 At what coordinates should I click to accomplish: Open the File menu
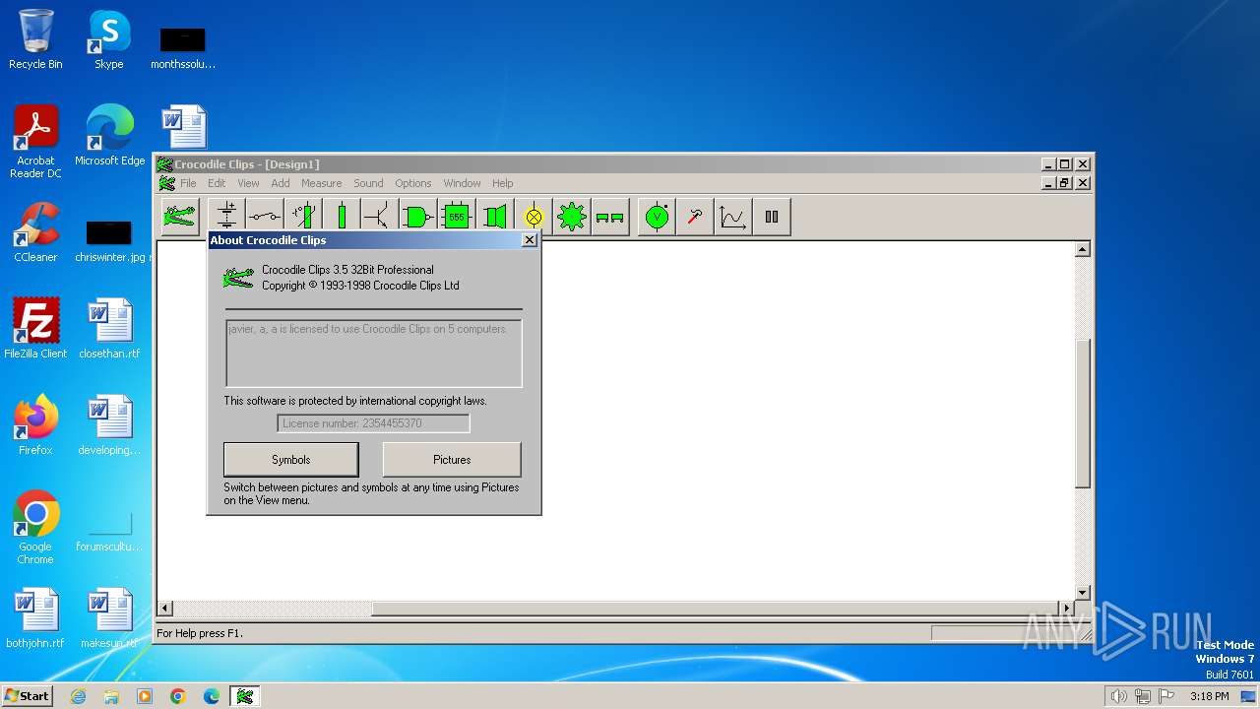coord(188,183)
